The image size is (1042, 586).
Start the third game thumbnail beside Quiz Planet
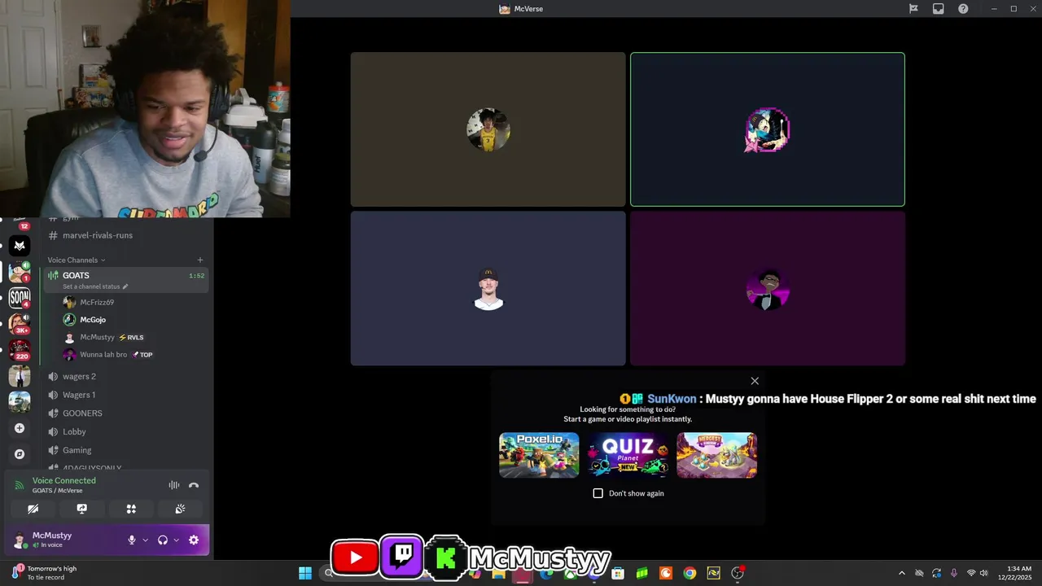coord(716,455)
